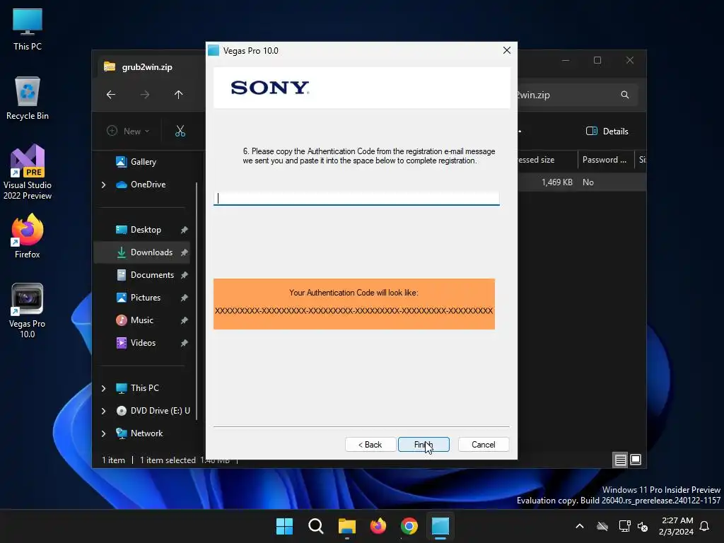724x543 pixels.
Task: Select Visual Studio 2022 Preview desktop shortcut
Action: [28, 172]
